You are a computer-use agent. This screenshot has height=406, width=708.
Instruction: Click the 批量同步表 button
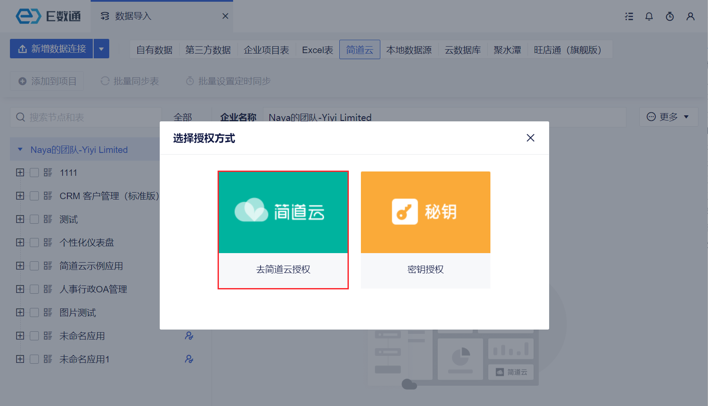130,81
